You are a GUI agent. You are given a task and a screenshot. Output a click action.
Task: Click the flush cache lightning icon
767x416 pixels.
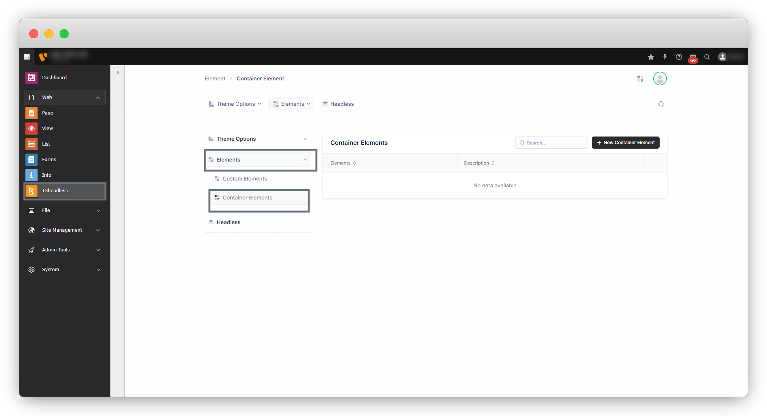point(665,57)
